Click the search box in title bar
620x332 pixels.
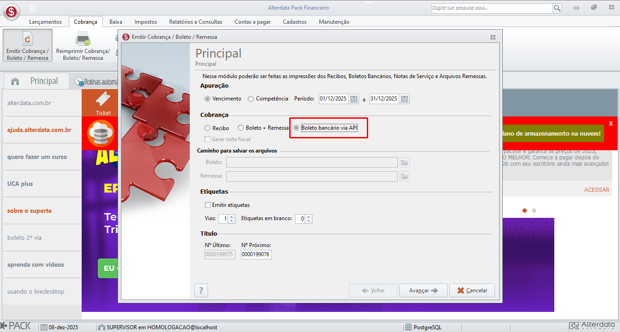click(x=491, y=8)
